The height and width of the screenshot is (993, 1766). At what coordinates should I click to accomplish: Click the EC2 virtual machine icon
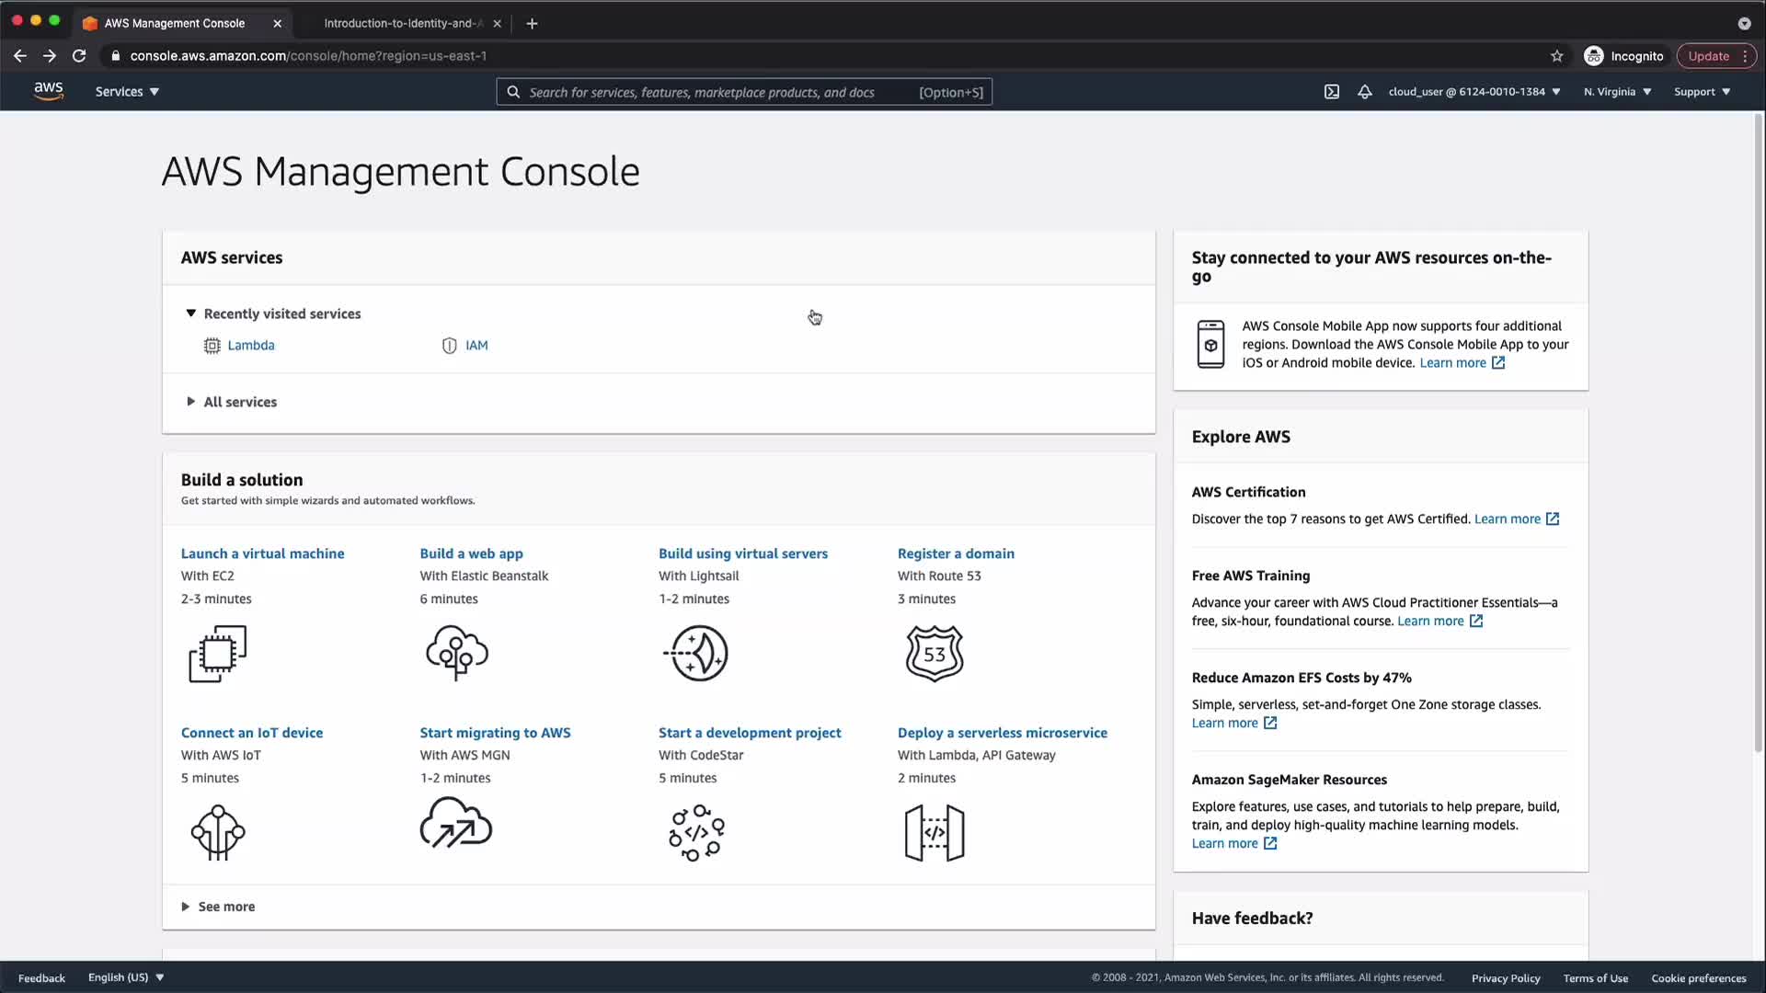(x=218, y=654)
